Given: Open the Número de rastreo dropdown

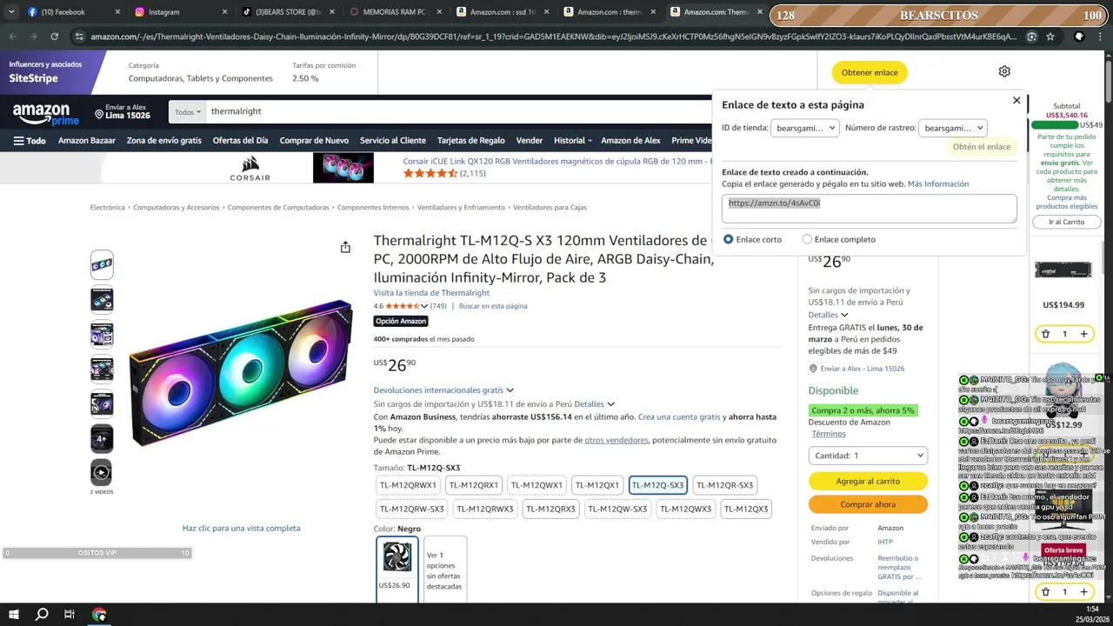Looking at the screenshot, I should [x=952, y=128].
